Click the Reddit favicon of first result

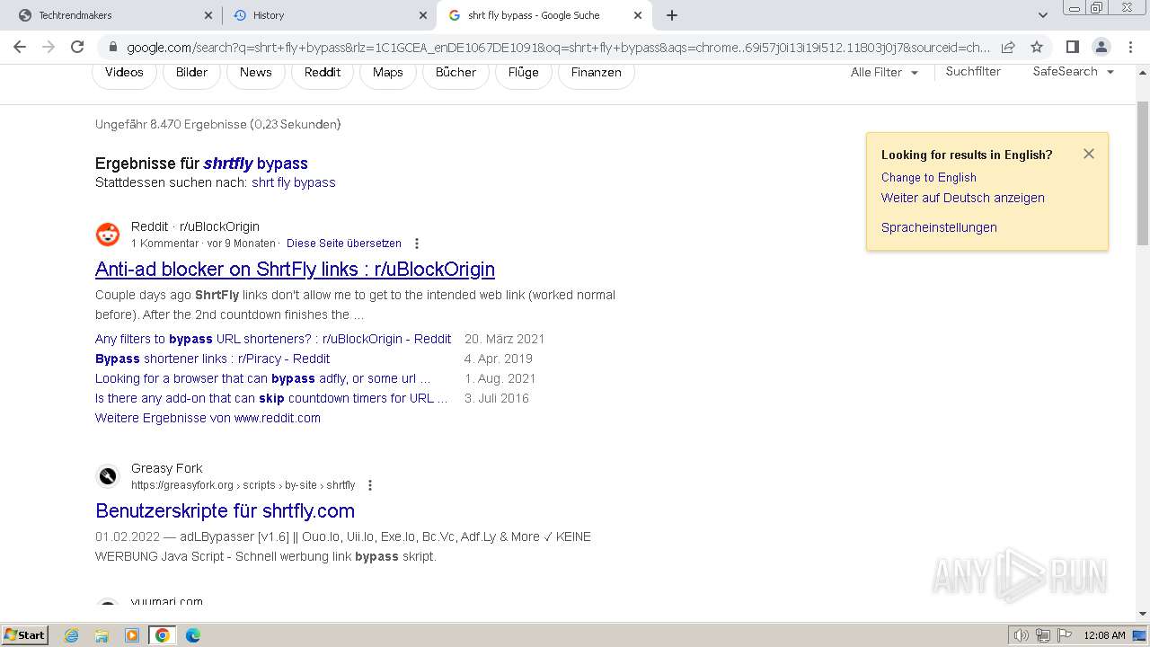108,235
